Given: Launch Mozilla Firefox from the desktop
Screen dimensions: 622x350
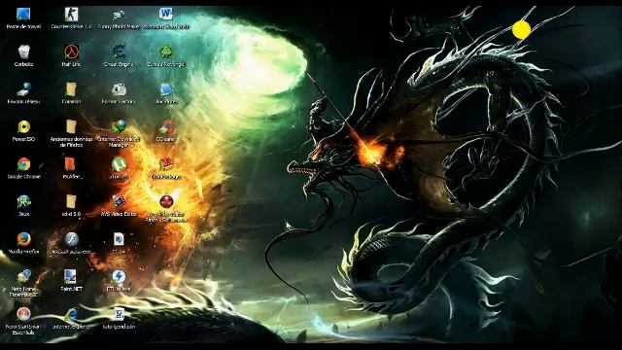Looking at the screenshot, I should pos(23,239).
